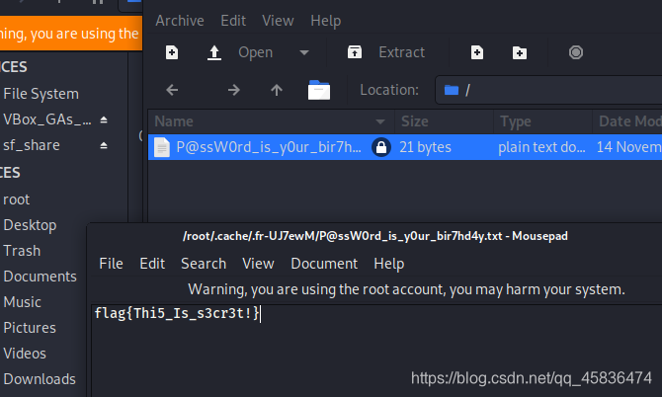Open Mousepad Help menu
Image resolution: width=662 pixels, height=397 pixels.
point(389,264)
